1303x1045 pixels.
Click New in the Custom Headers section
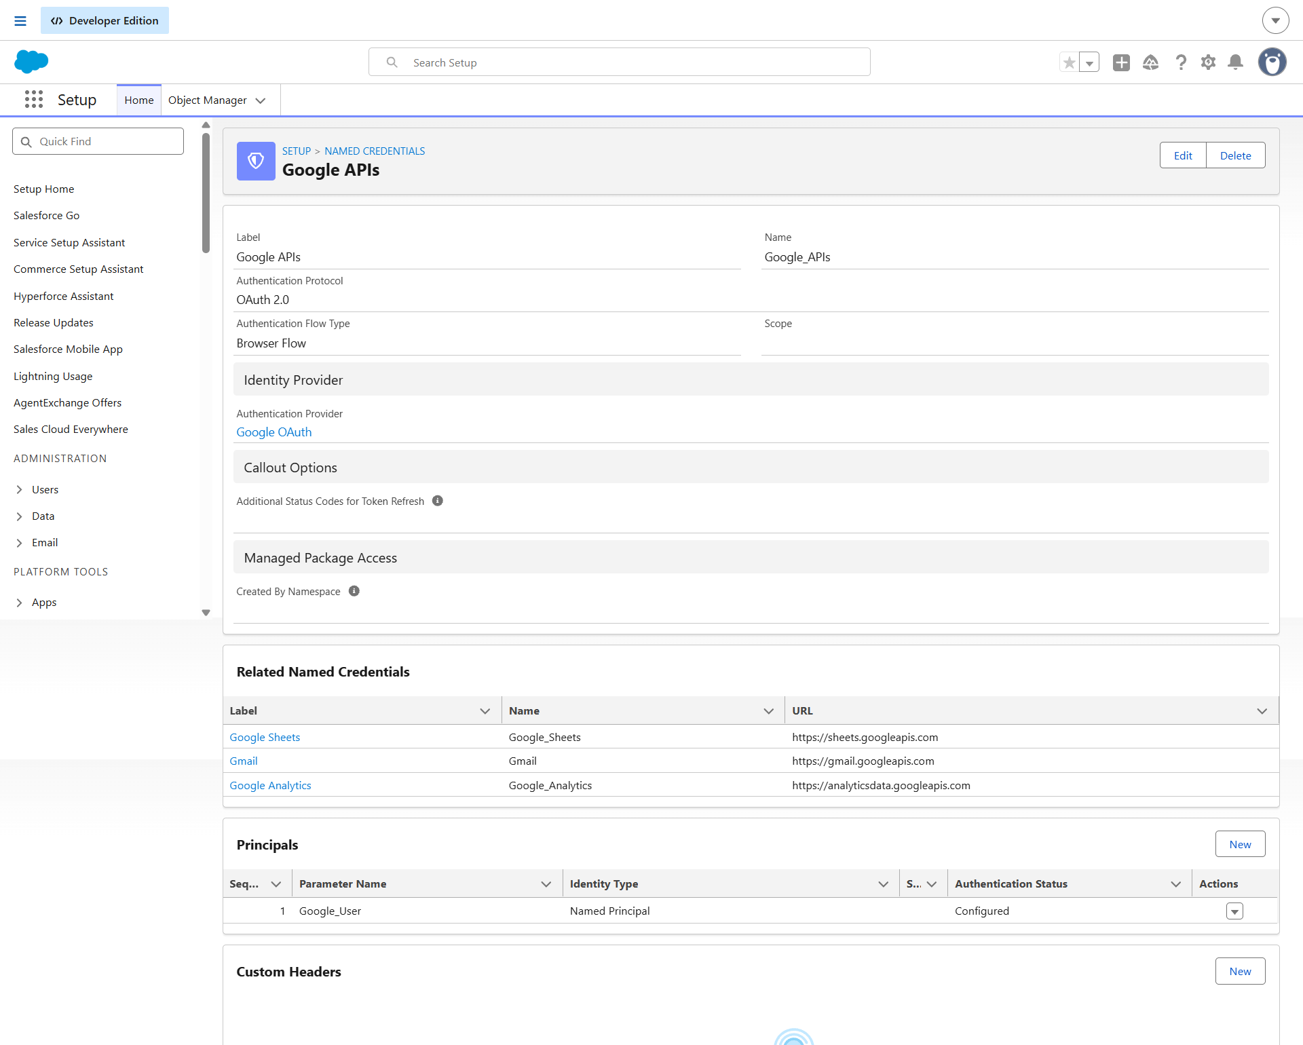tap(1240, 971)
